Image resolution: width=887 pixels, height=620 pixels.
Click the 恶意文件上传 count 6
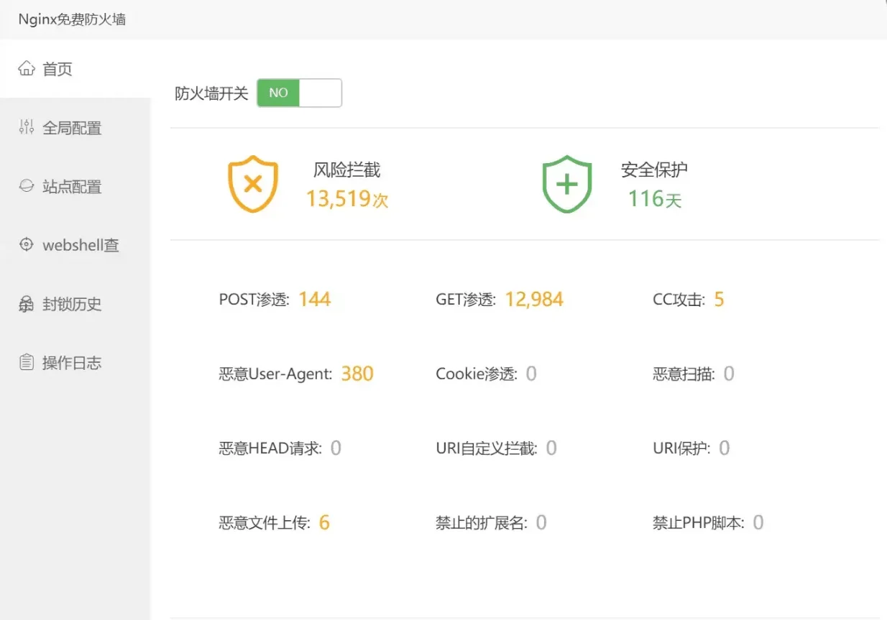(x=323, y=522)
